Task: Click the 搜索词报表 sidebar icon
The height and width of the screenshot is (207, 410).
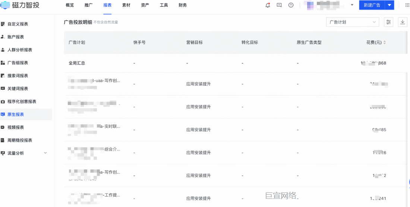Action: (x=3, y=76)
